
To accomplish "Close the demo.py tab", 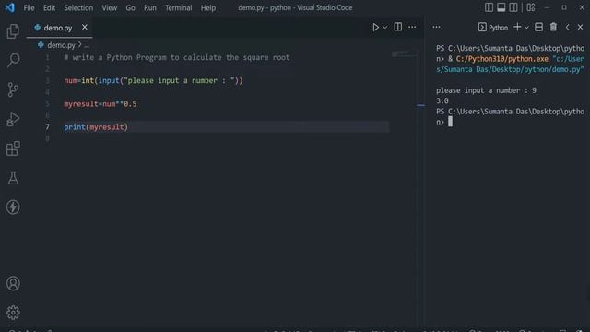I will tap(85, 27).
